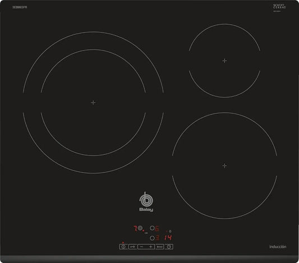Activate the boost function key
The image size is (299, 263).
(160, 247)
